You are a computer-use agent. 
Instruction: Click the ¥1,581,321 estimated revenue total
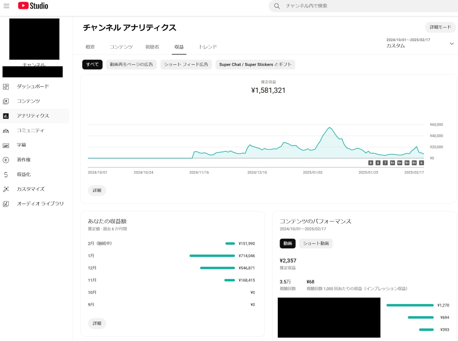coord(268,90)
